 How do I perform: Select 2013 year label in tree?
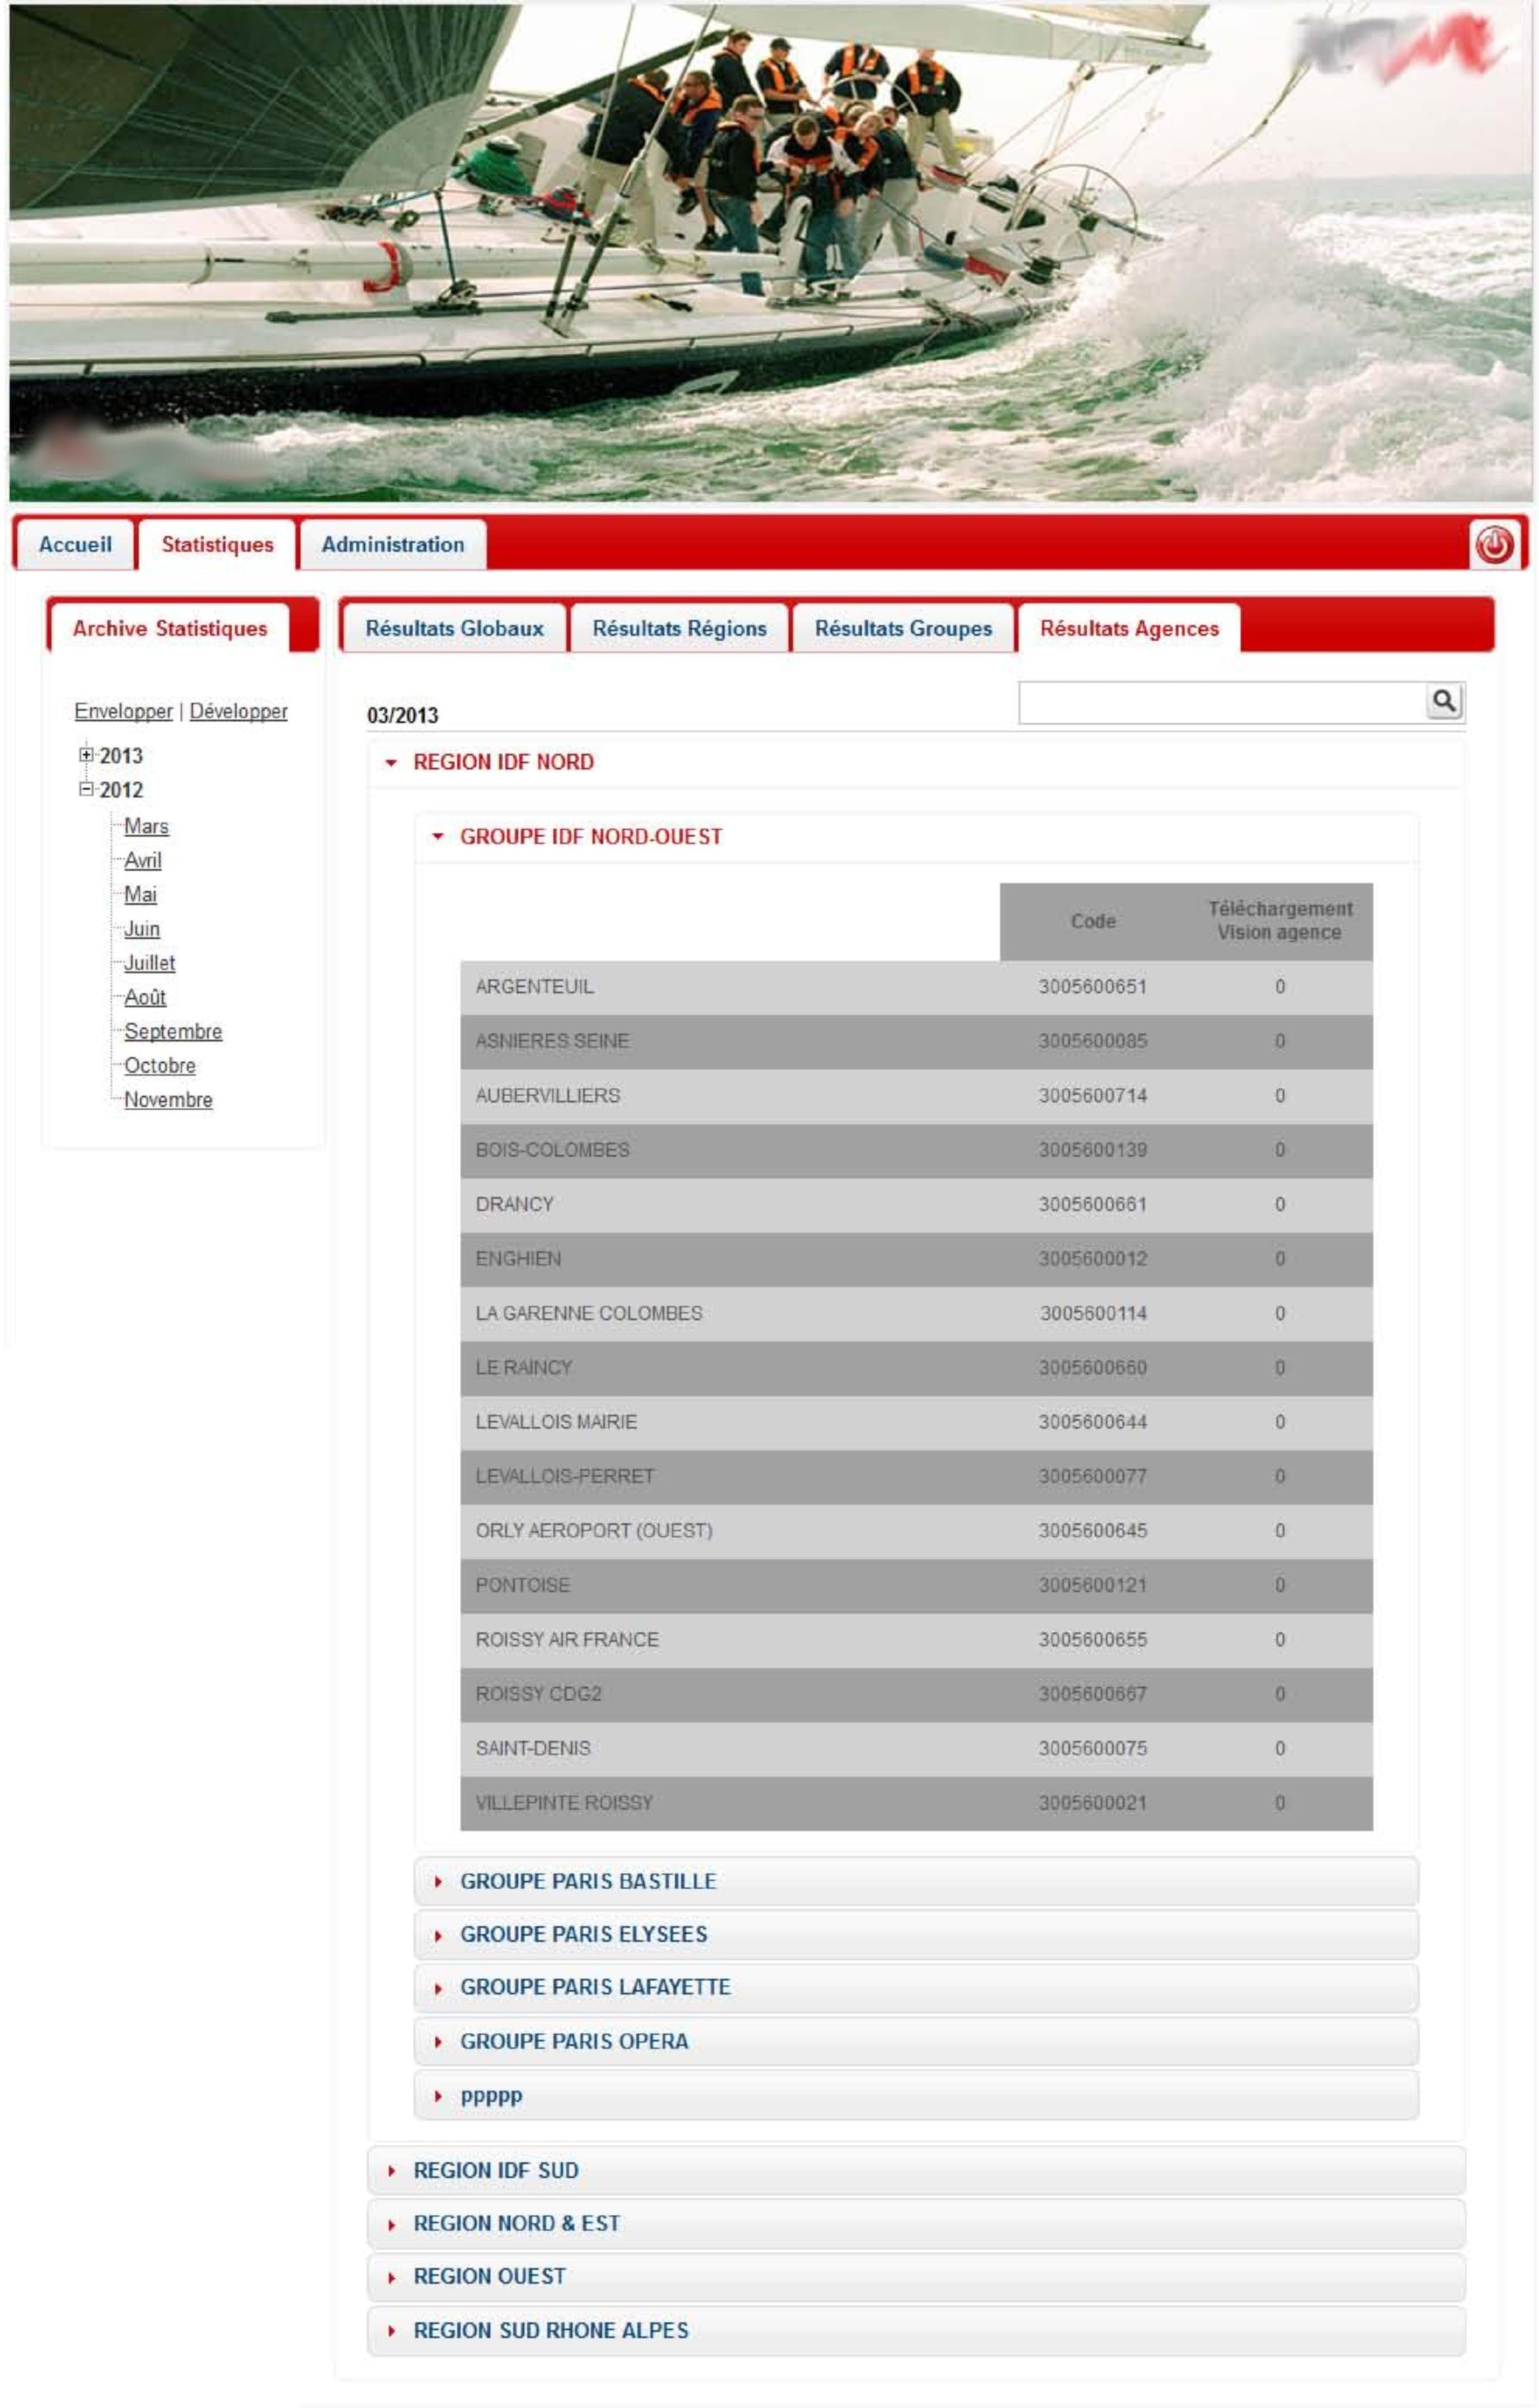(x=121, y=756)
